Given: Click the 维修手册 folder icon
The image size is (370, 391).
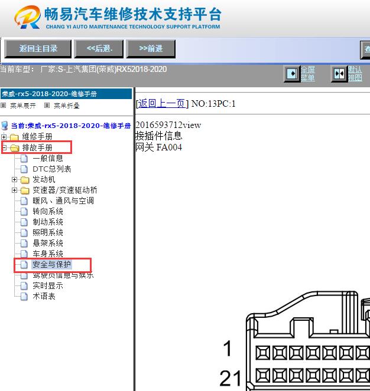Looking at the screenshot, I should (14, 137).
